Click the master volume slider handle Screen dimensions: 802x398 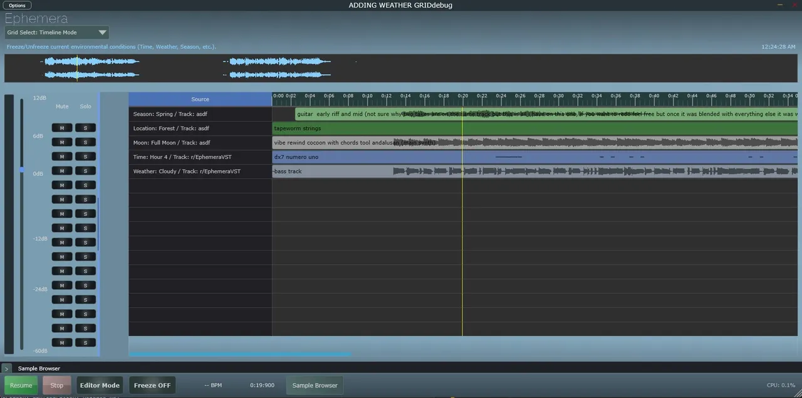[22, 170]
